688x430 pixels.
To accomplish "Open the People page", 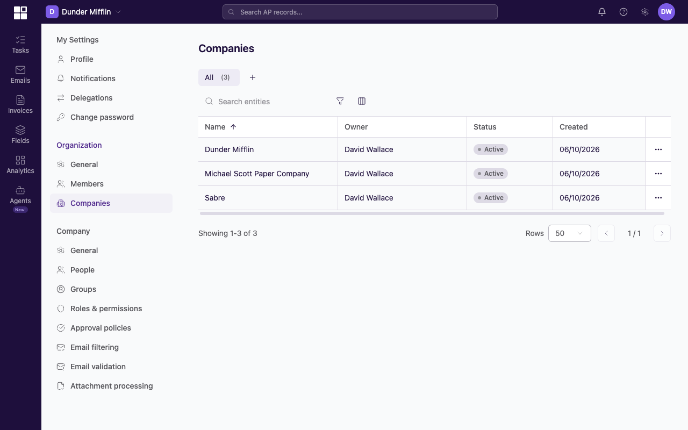I will point(111,270).
